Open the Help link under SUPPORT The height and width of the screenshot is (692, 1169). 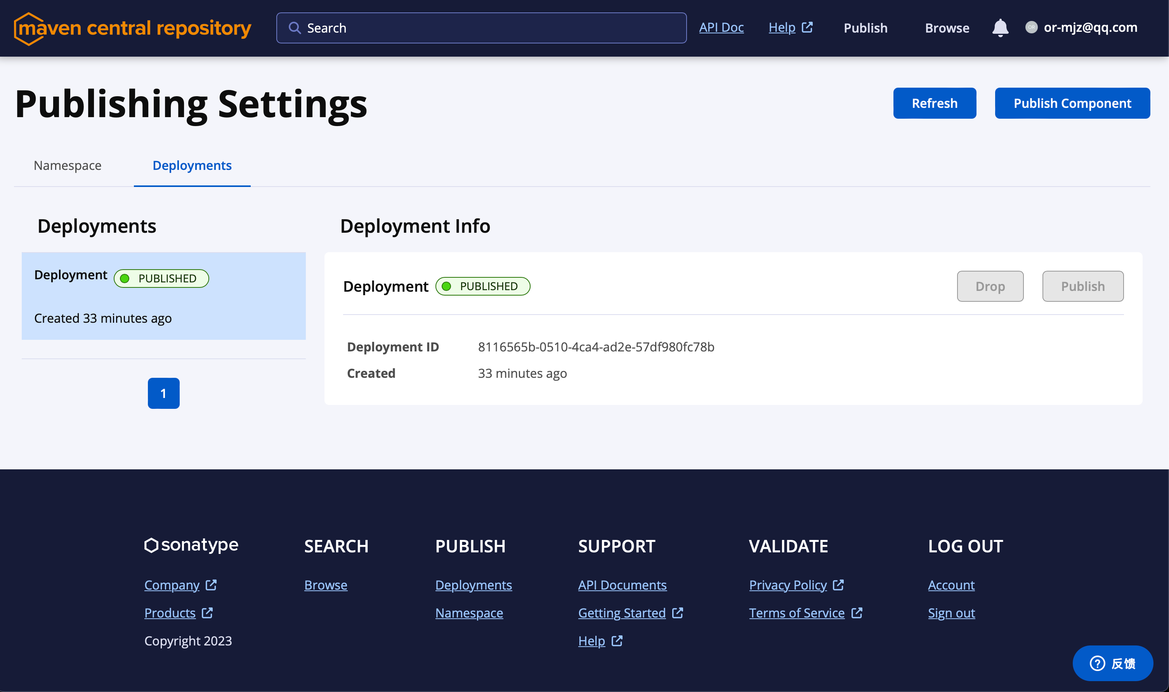(x=591, y=641)
